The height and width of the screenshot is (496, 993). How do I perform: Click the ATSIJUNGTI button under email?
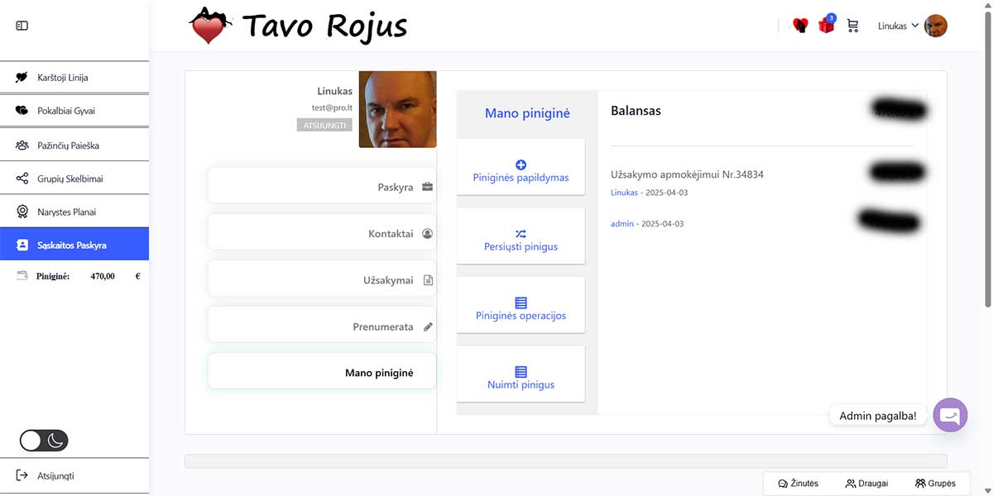click(324, 126)
